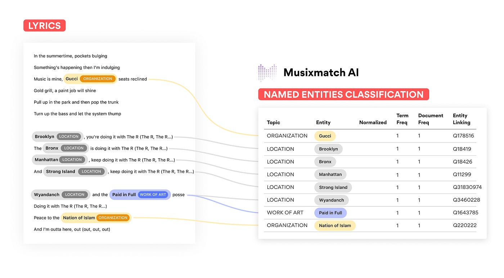This screenshot has height=278, width=504.
Task: Select the Bronx entity chip in table
Action: pos(325,162)
